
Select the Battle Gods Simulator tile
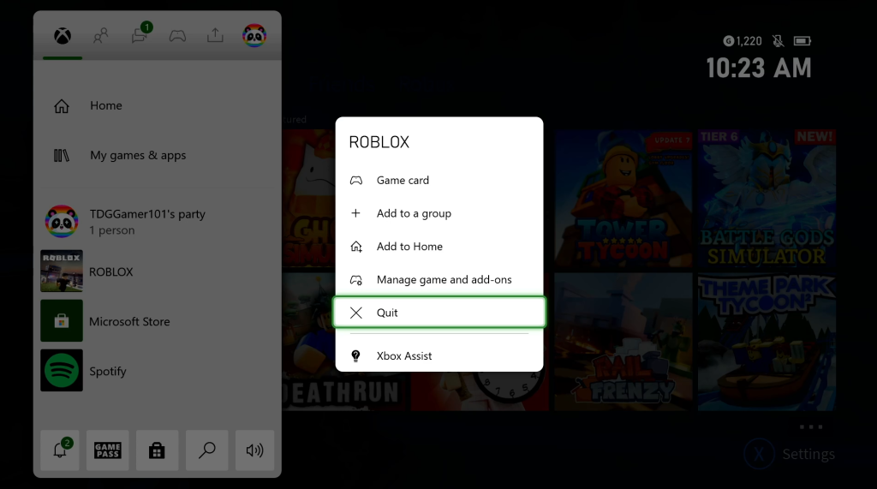(x=767, y=200)
